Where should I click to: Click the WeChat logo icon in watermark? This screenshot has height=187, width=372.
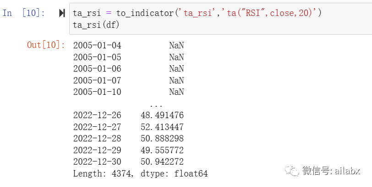pos(292,171)
